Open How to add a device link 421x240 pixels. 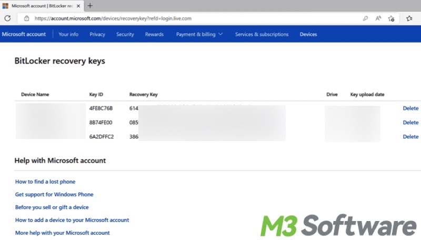72,220
